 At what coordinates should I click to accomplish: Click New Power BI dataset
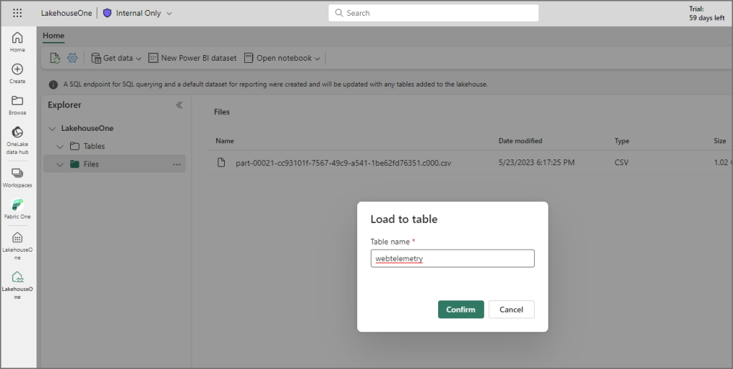click(193, 58)
